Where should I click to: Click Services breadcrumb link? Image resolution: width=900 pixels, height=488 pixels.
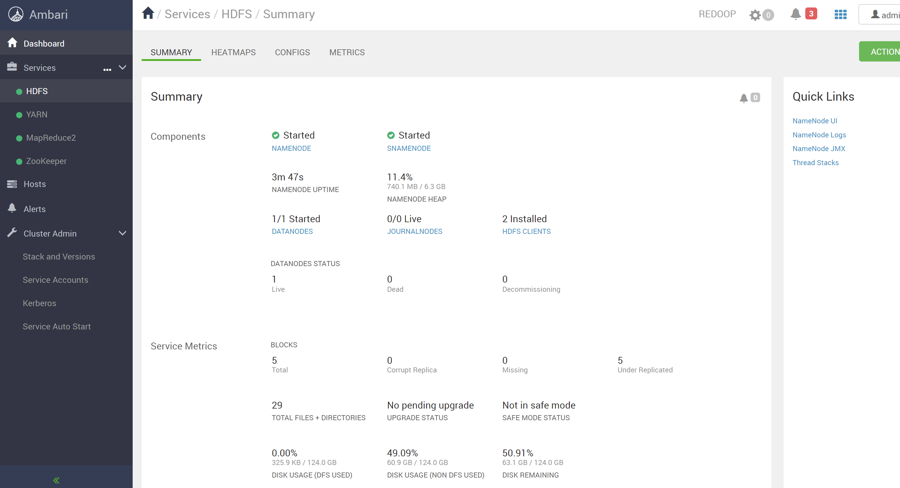[187, 14]
